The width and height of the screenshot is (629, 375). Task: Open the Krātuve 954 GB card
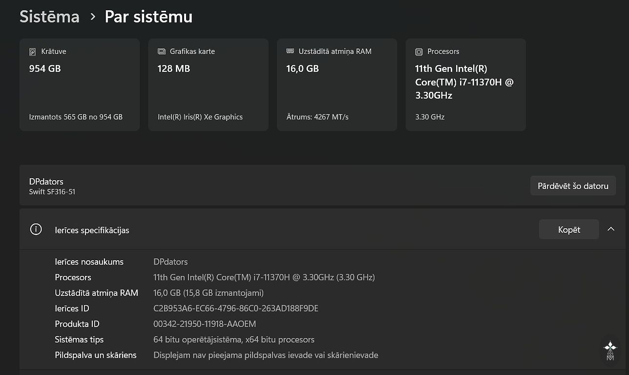tap(80, 85)
